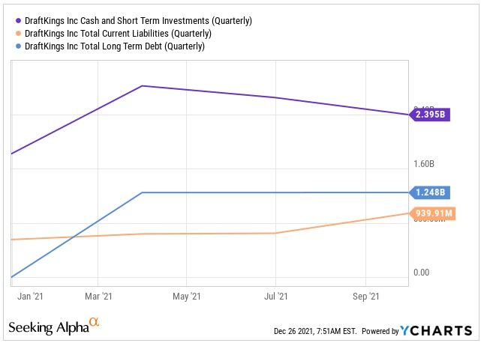Click the Jan '21 axis label
Screen dimensions: 484x343
[x=30, y=297]
